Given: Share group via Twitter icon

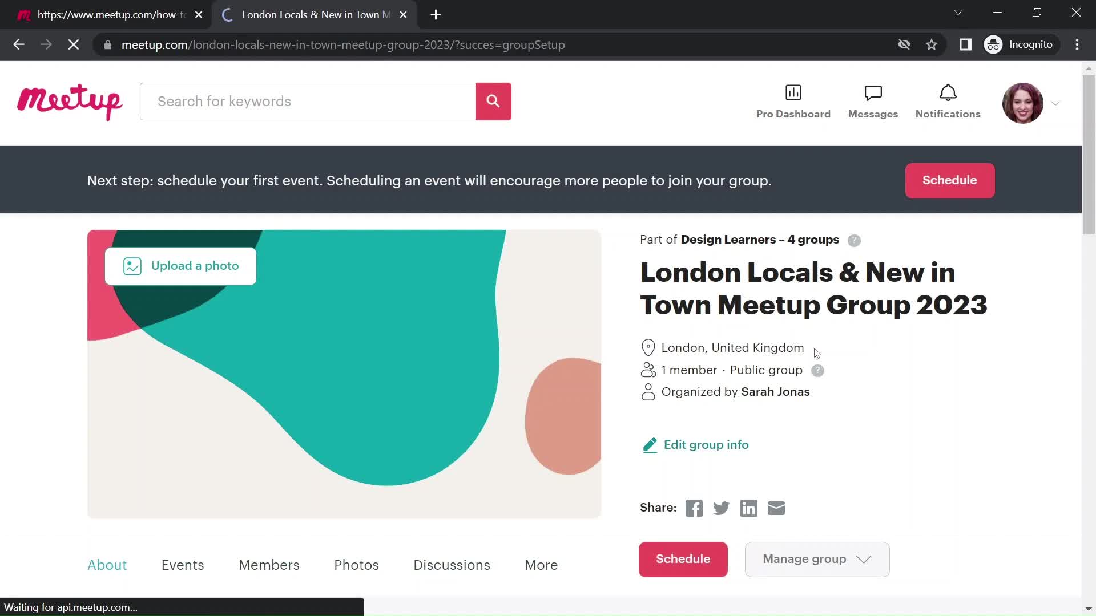Looking at the screenshot, I should [x=721, y=508].
